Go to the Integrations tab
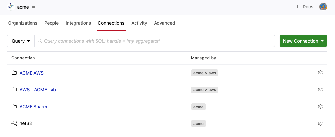 (78, 23)
